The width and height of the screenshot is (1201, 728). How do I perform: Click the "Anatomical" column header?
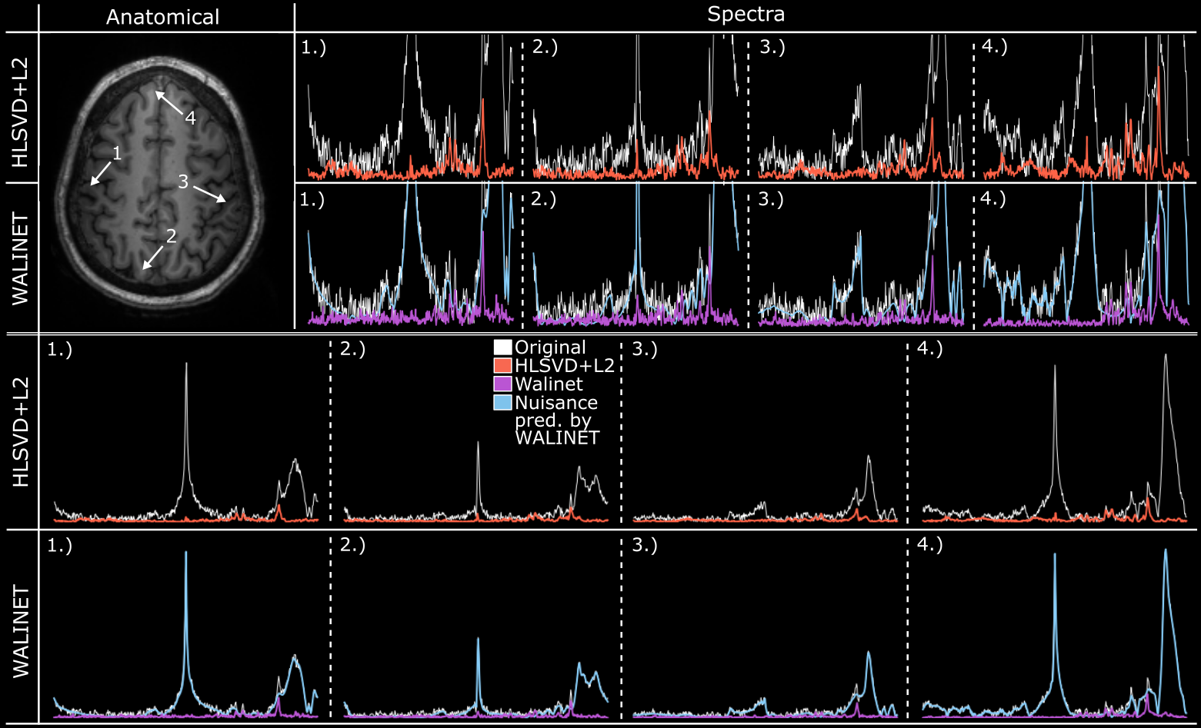tap(162, 17)
